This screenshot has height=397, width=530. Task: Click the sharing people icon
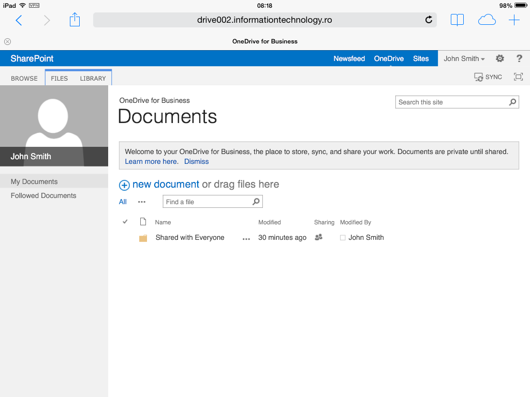[318, 237]
